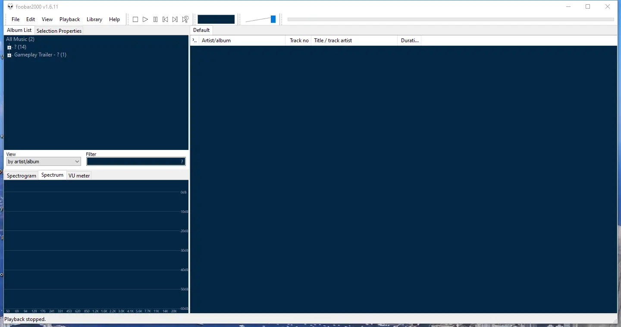Click the foobar2000 alien icon in title bar

point(10,6)
